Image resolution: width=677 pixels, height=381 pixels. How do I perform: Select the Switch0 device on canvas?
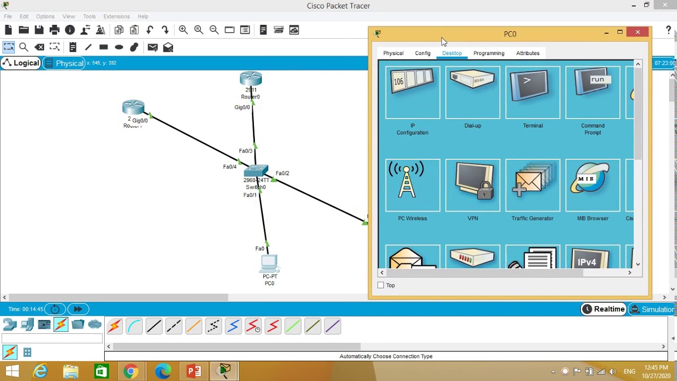[256, 172]
